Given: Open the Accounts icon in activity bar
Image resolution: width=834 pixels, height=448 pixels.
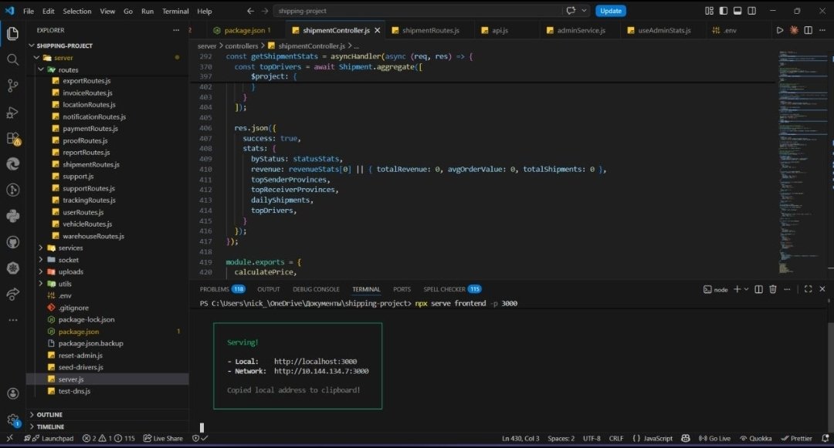Looking at the screenshot, I should pos(13,393).
